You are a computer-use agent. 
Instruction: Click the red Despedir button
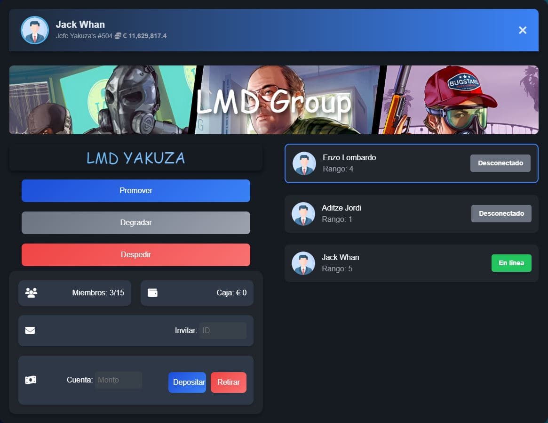(x=136, y=255)
